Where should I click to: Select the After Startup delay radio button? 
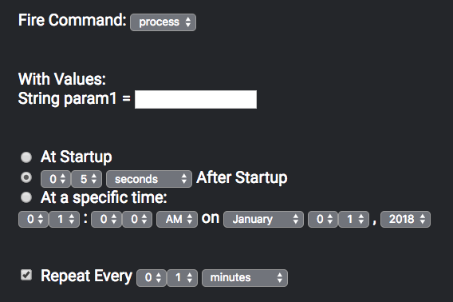pos(26,177)
